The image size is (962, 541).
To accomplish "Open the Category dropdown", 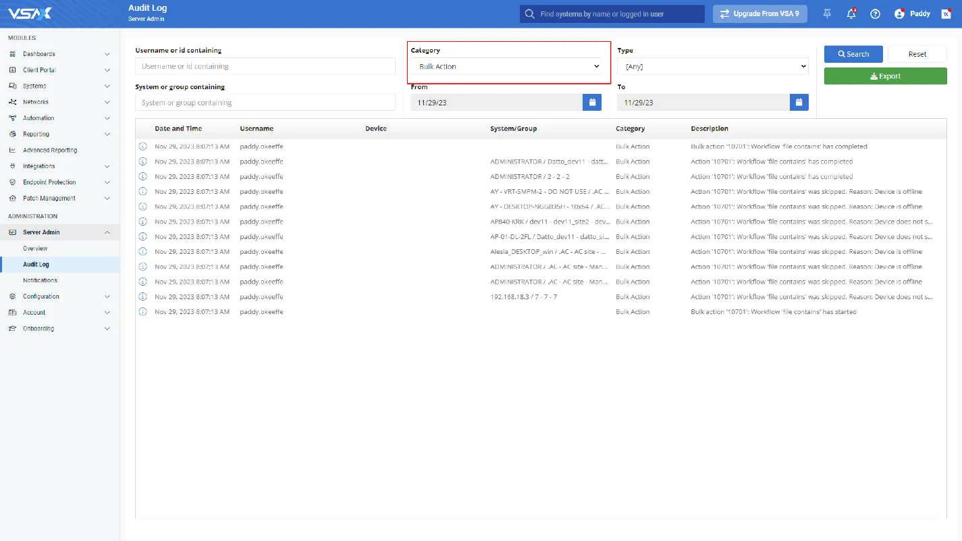I will click(x=508, y=66).
